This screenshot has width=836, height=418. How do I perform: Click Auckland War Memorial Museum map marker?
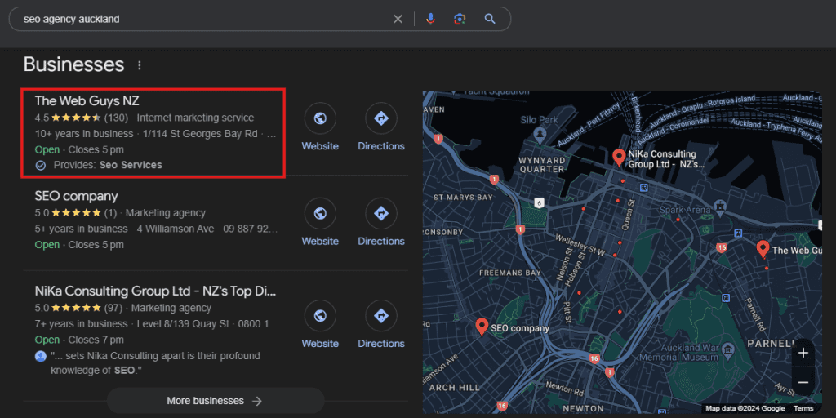(729, 349)
